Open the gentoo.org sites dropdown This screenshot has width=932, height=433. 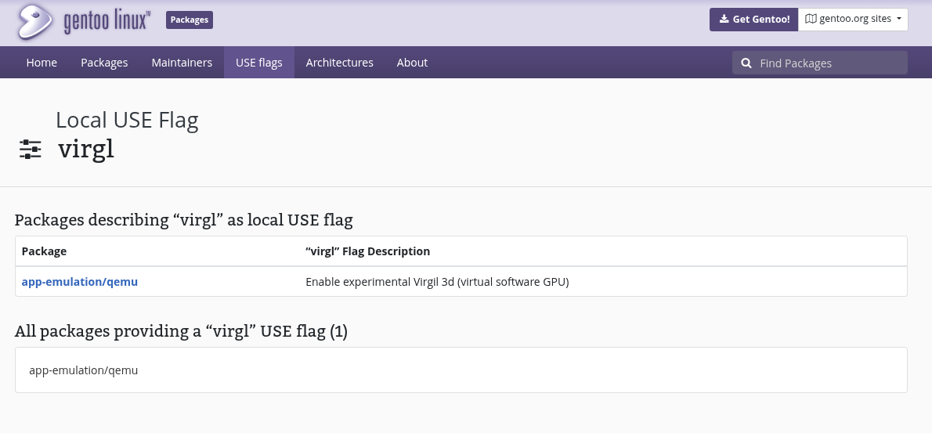853,19
